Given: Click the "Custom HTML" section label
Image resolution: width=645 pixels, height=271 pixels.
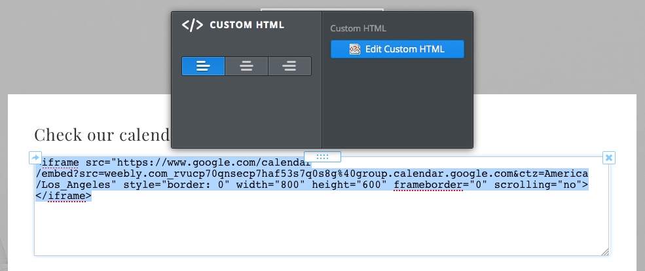Looking at the screenshot, I should tap(358, 28).
